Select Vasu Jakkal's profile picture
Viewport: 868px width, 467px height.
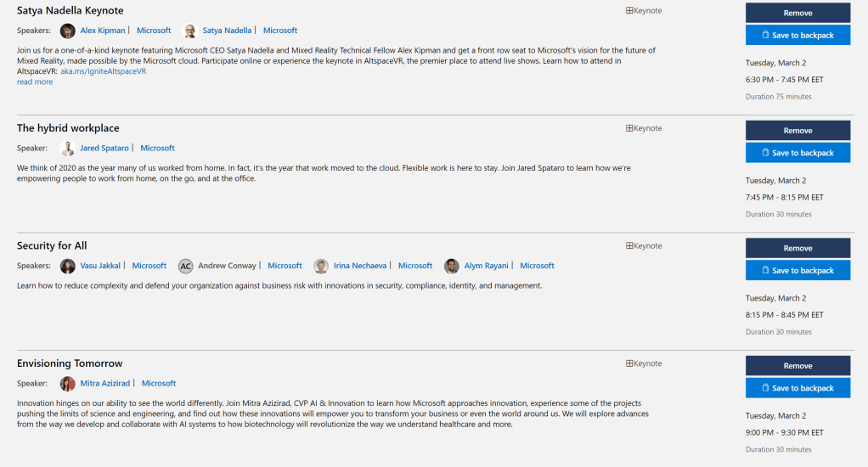pyautogui.click(x=67, y=266)
